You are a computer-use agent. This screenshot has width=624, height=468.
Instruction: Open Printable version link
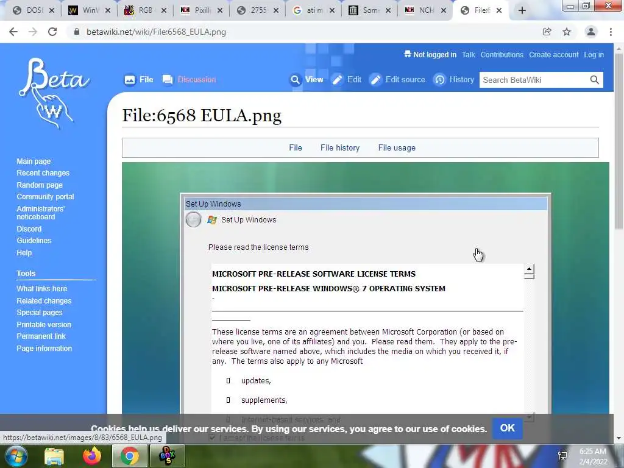click(x=44, y=324)
